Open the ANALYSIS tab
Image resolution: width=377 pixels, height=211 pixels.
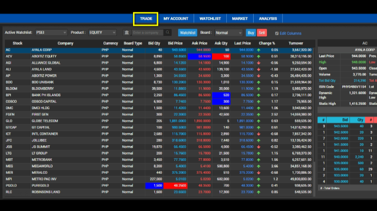[268, 19]
